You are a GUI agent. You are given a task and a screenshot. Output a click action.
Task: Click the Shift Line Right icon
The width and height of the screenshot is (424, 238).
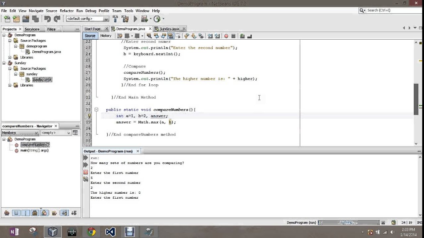217,36
